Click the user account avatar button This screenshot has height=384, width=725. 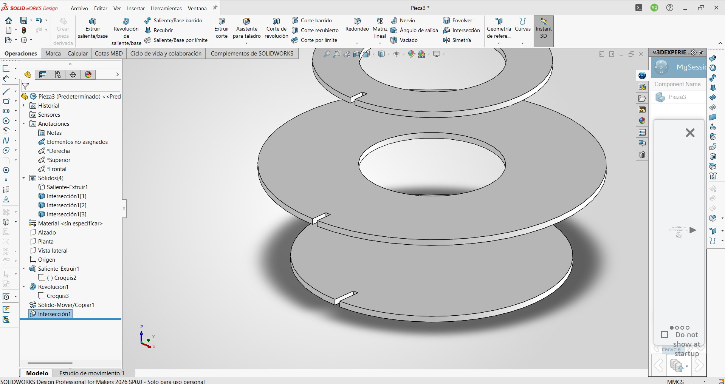click(x=654, y=8)
